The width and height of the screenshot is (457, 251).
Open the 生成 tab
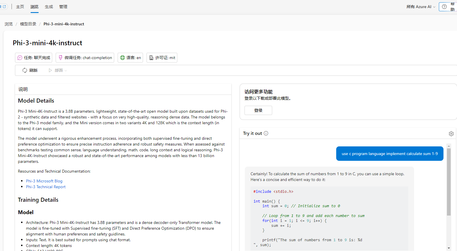(49, 7)
